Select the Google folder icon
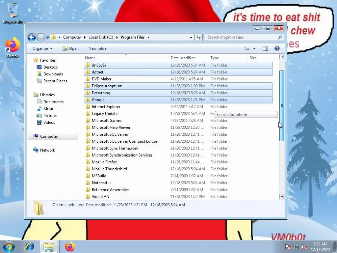Viewport: 337px width, 253px height. [88, 99]
